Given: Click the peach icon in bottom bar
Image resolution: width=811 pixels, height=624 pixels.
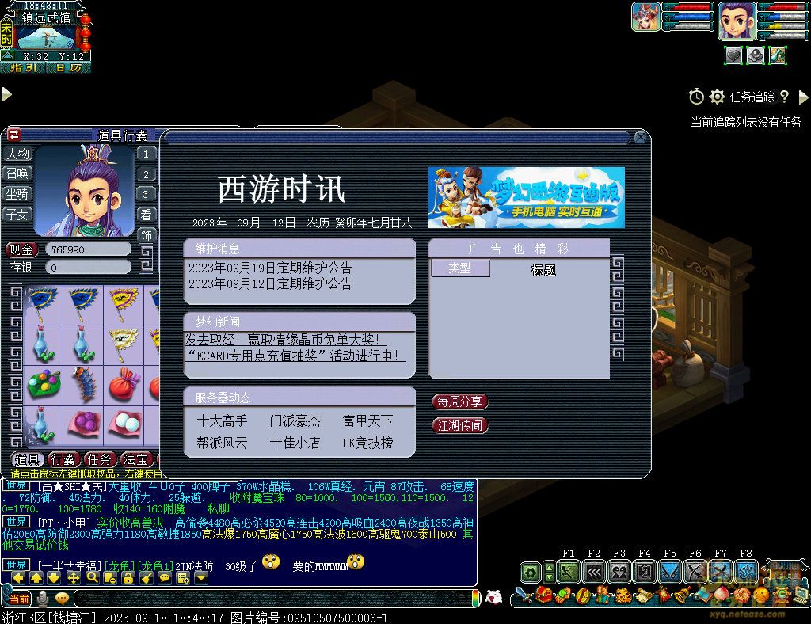Looking at the screenshot, I should coord(722,596).
